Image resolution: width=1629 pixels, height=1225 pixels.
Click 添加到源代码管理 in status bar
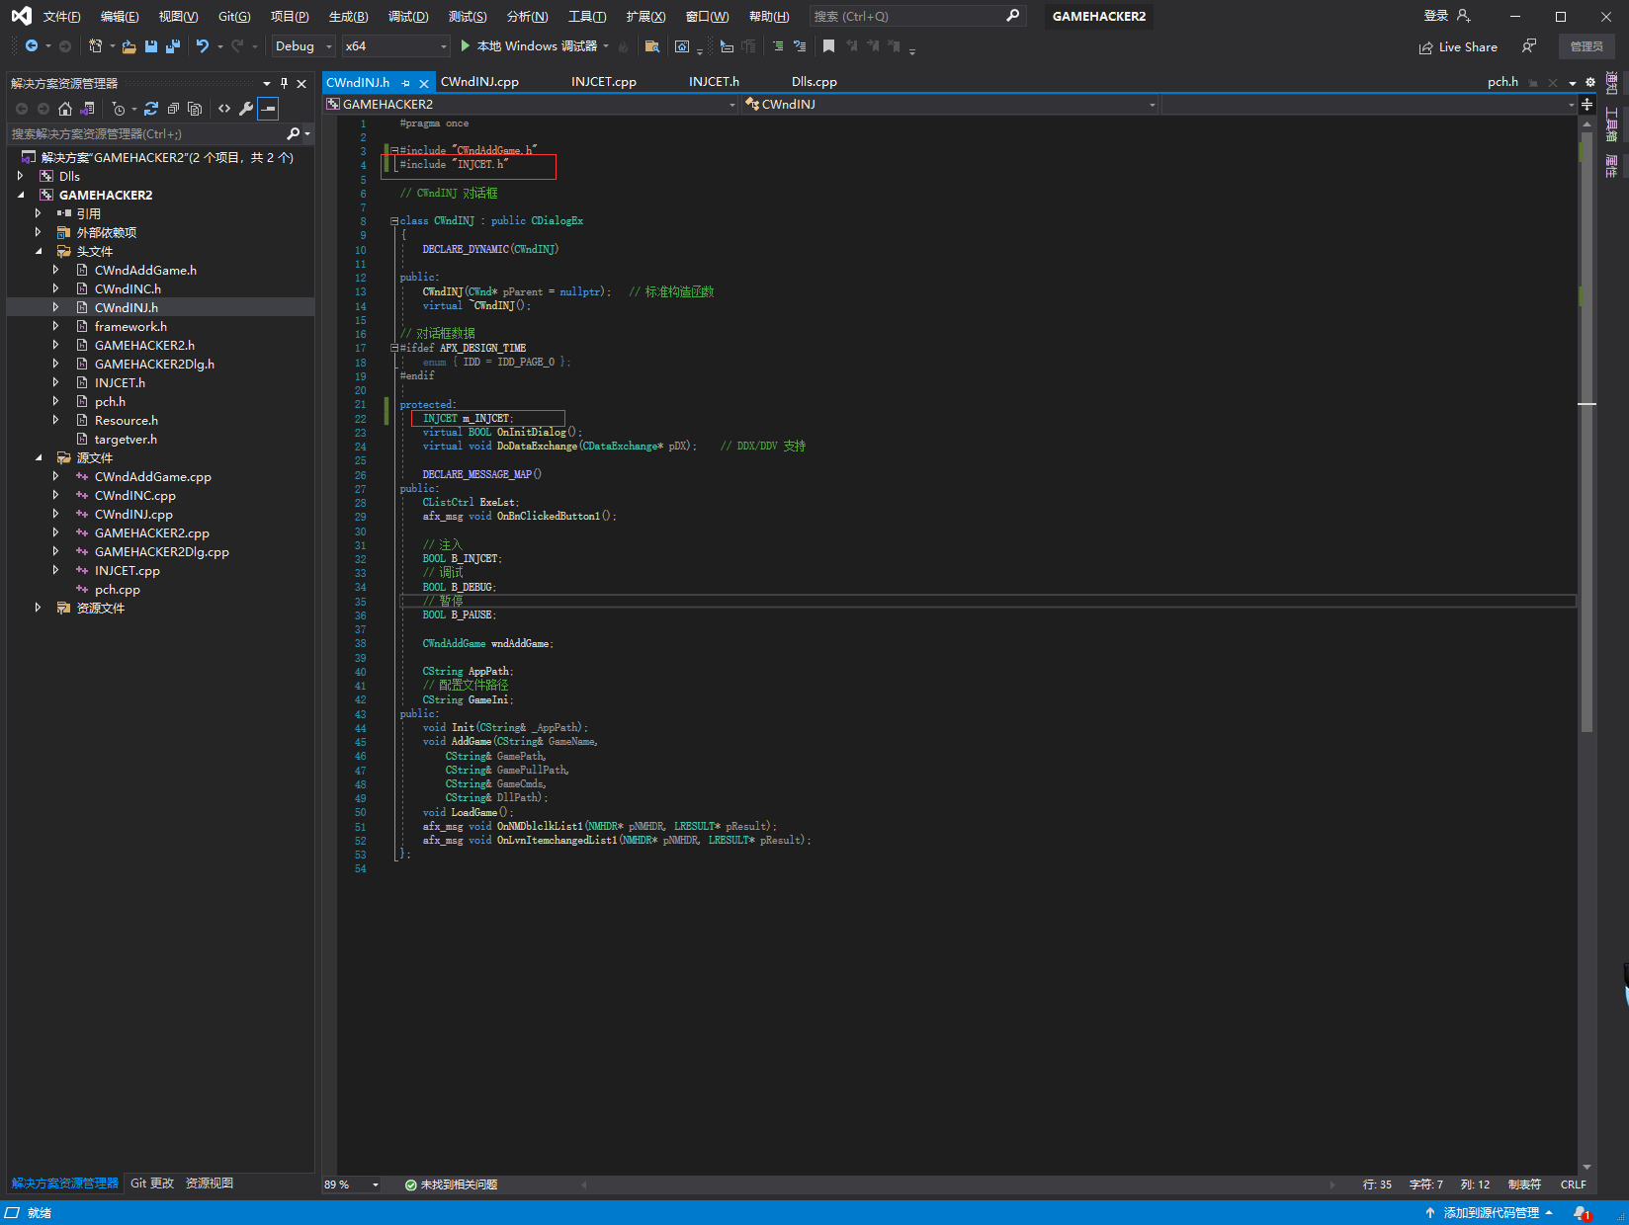tap(1491, 1213)
